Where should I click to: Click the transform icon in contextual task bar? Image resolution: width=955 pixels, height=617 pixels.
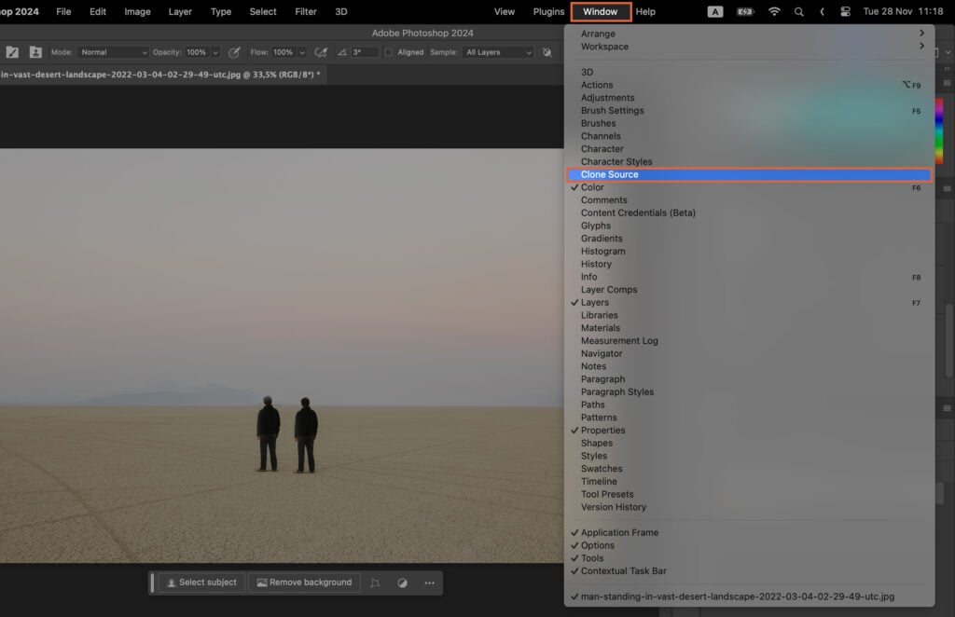click(x=377, y=582)
